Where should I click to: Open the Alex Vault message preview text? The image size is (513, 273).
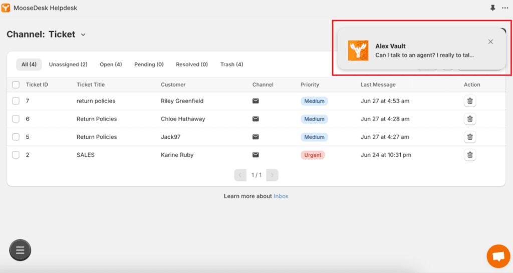tap(424, 55)
